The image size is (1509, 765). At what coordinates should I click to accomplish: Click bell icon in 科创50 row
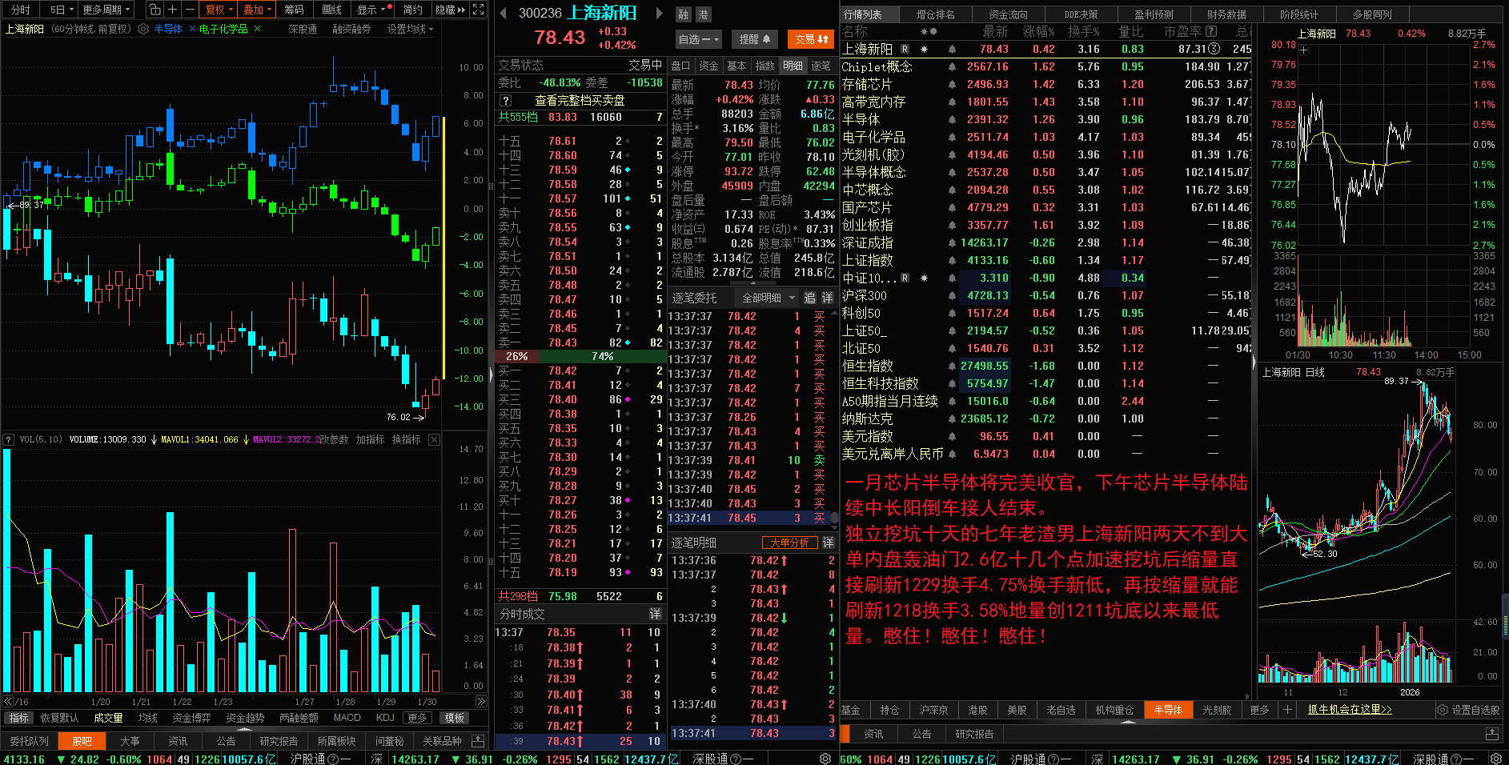pos(952,313)
